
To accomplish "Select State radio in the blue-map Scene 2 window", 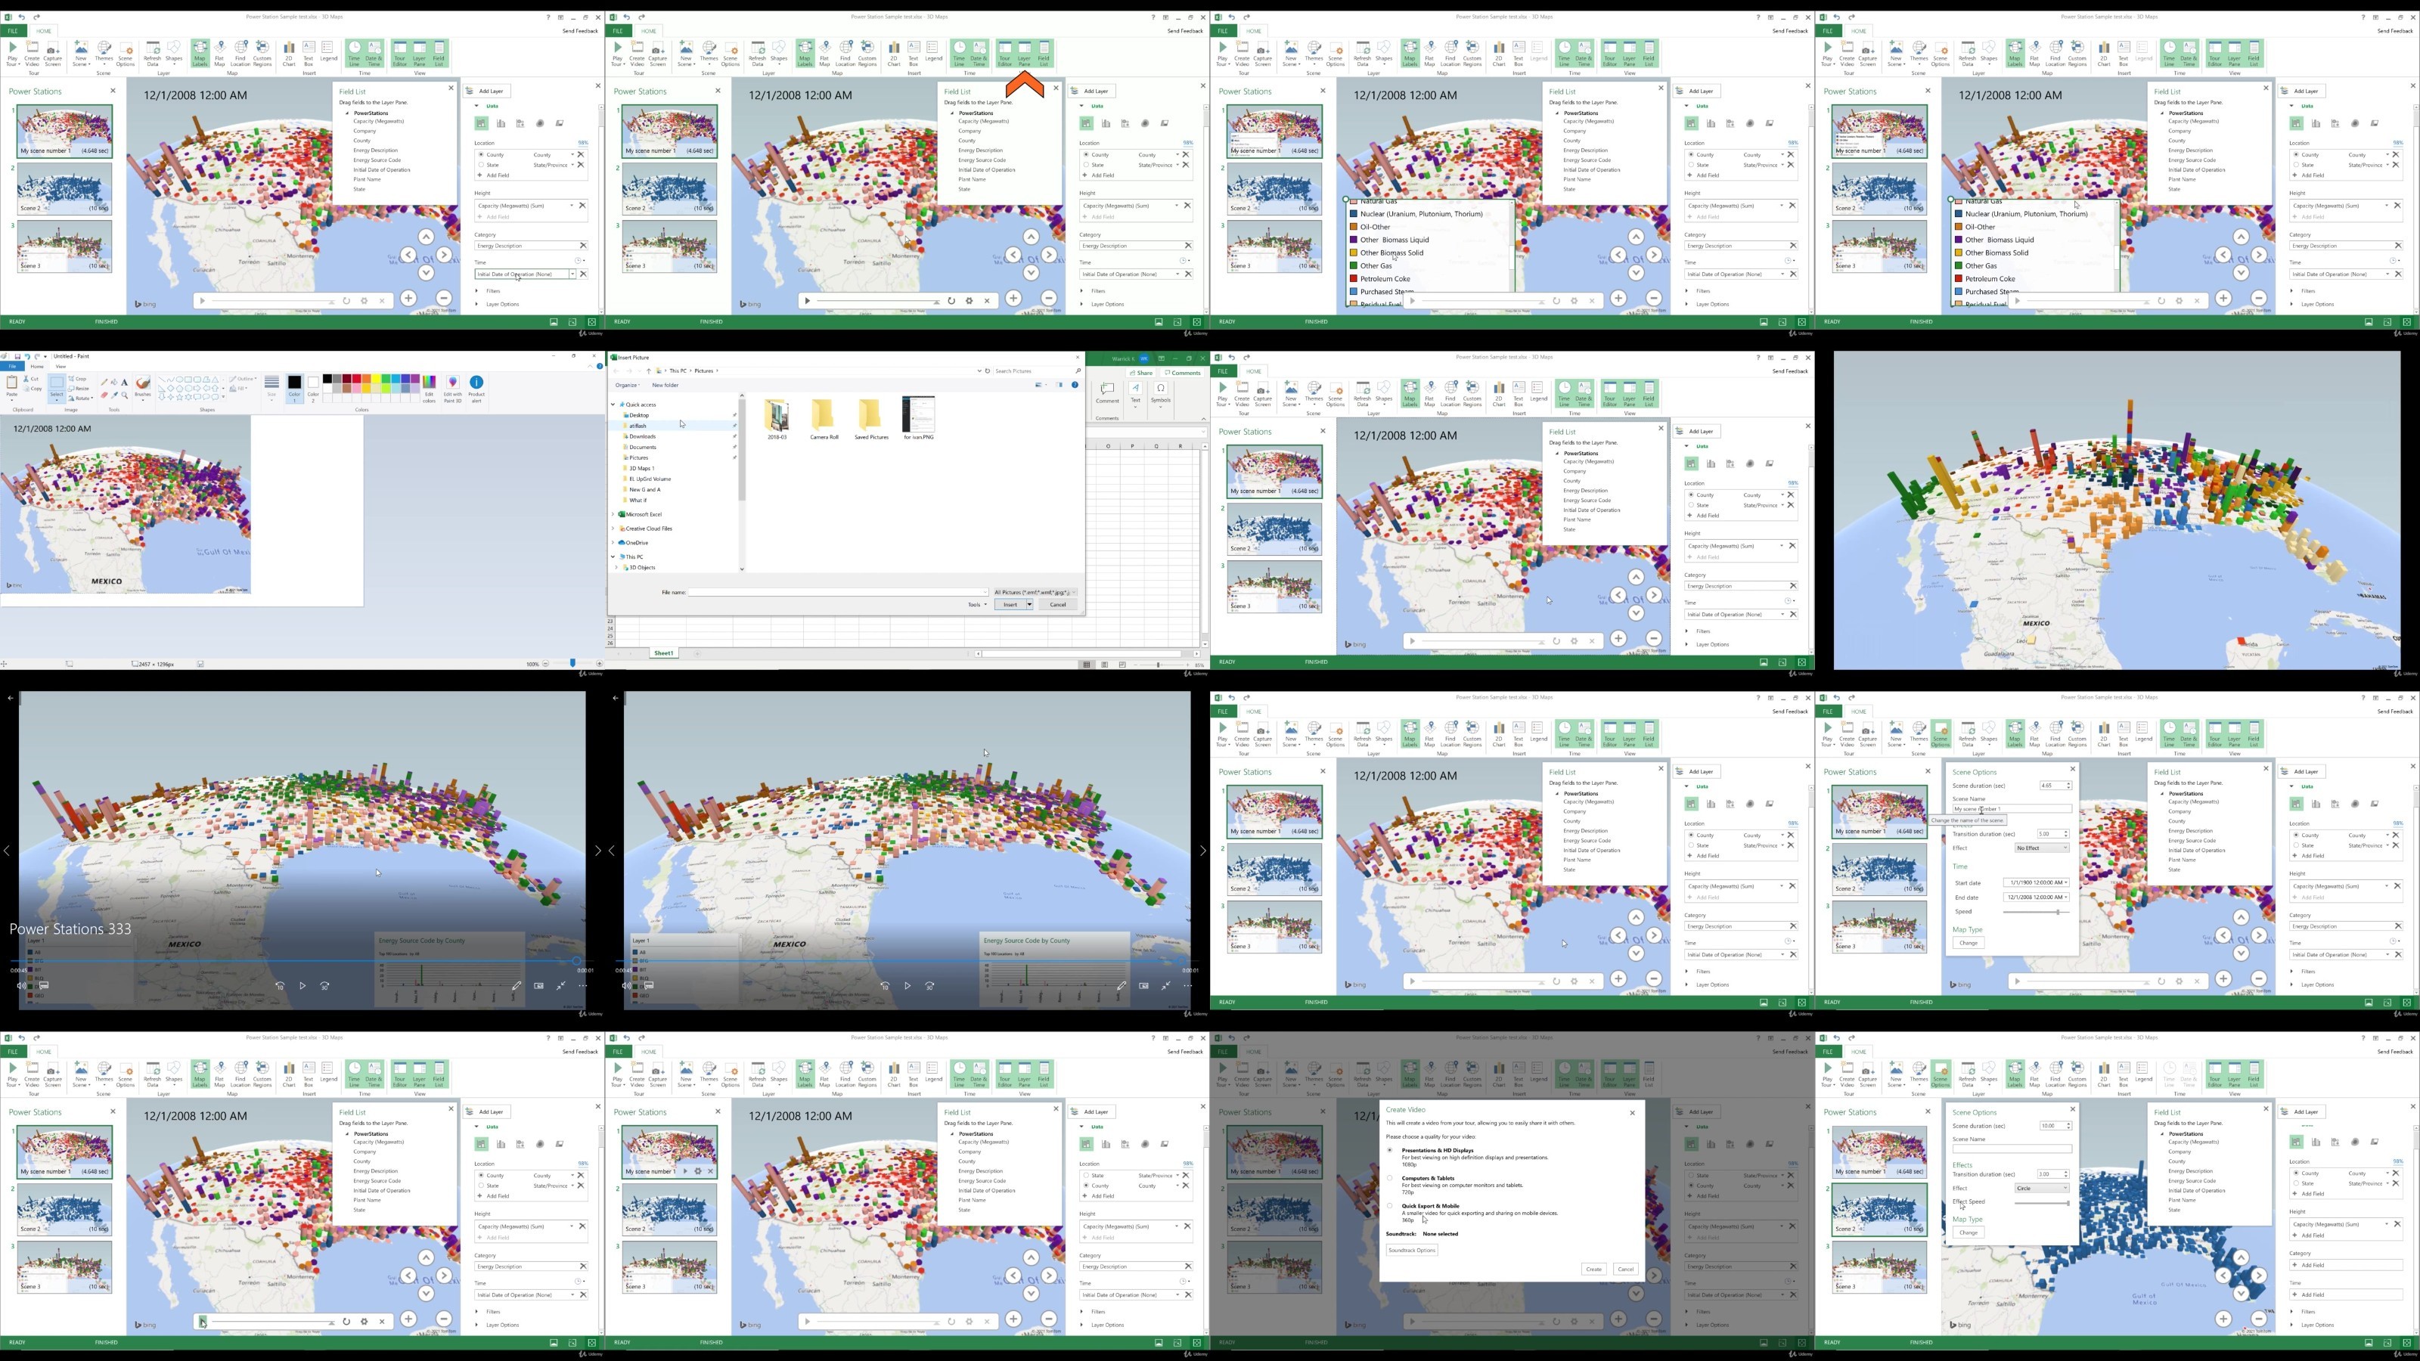I will pos(2296,1183).
